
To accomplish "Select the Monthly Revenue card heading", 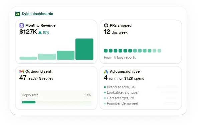I will (x=40, y=25).
